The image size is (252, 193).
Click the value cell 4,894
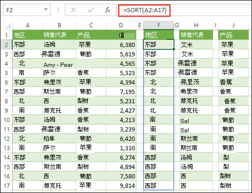pos(121,167)
